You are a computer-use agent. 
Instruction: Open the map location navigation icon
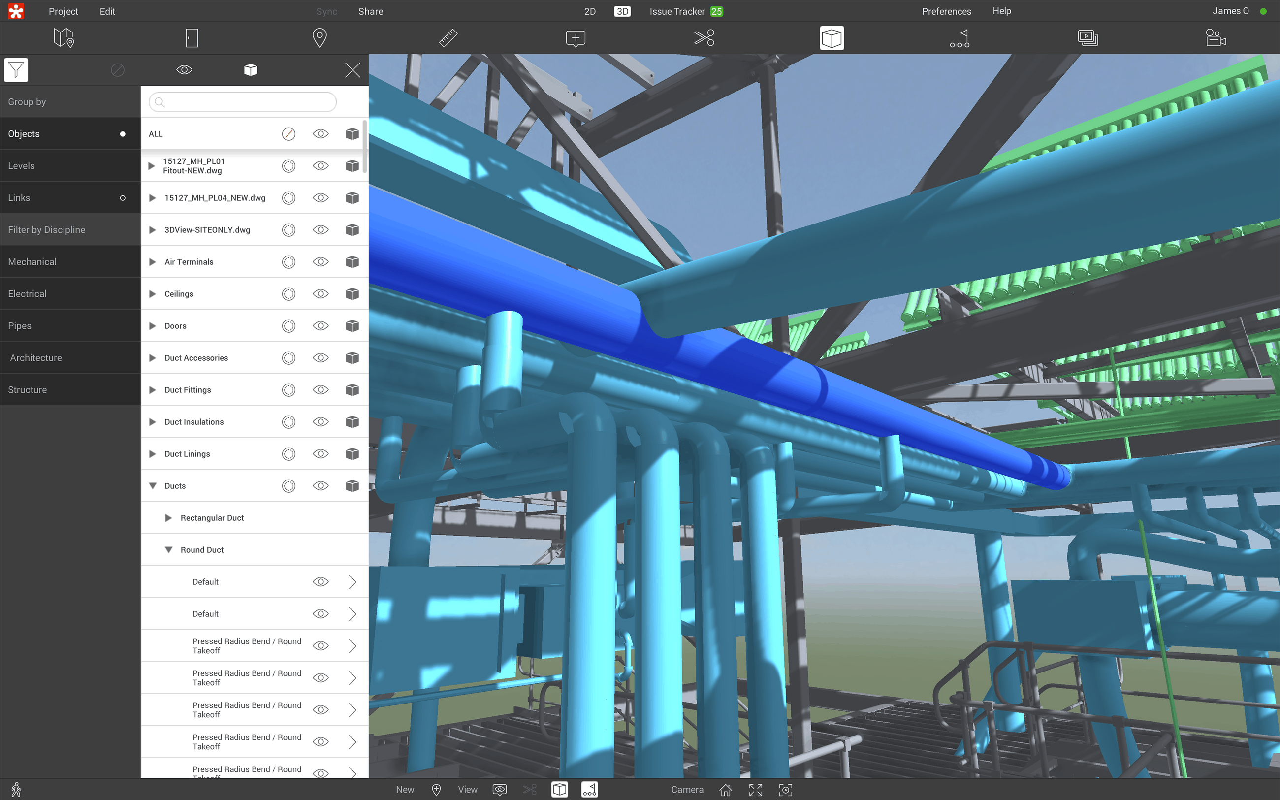(64, 38)
